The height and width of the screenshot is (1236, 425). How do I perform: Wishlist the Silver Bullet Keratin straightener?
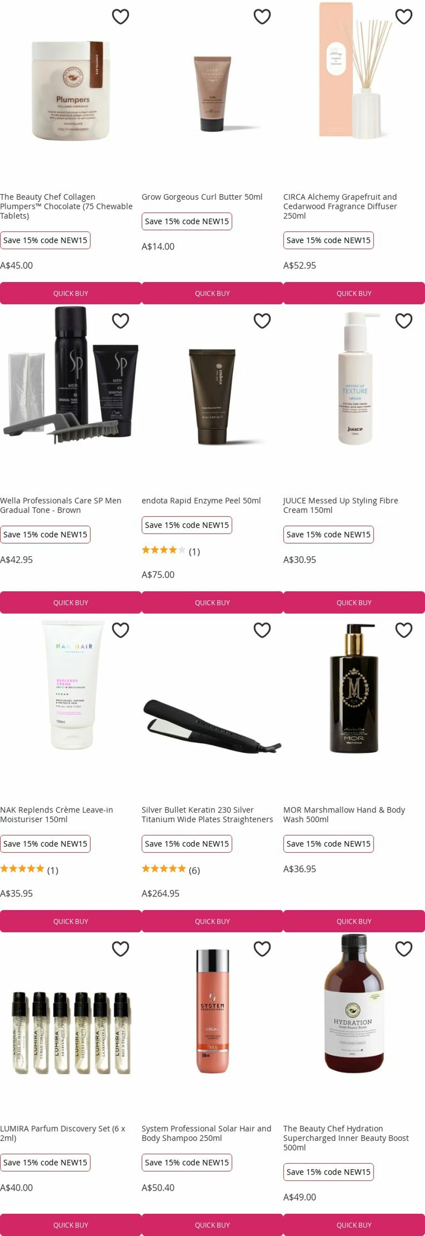[x=262, y=630]
